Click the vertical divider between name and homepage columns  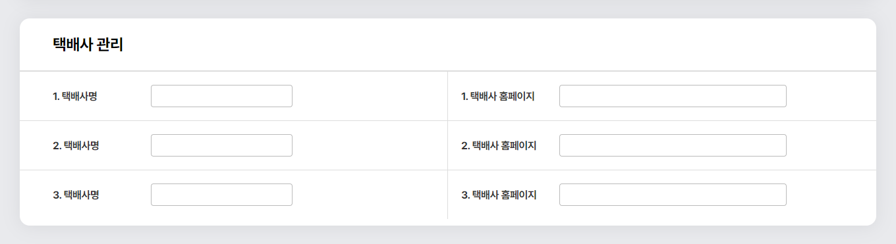pos(447,145)
